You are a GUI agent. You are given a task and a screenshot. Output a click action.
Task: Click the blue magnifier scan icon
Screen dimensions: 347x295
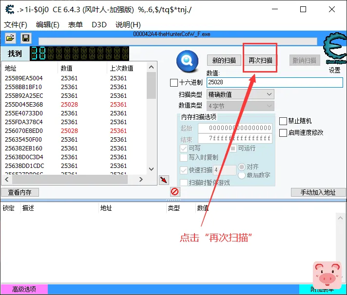[x=188, y=61]
